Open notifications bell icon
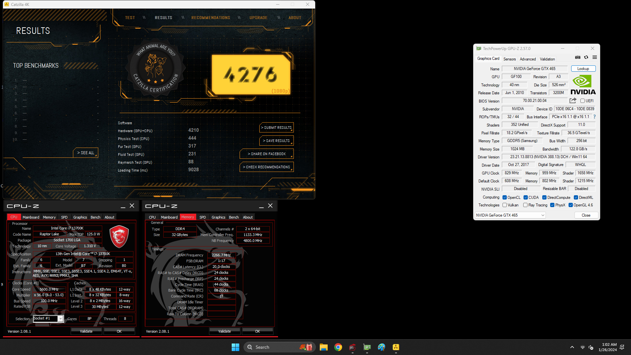The height and width of the screenshot is (355, 631). [622, 347]
